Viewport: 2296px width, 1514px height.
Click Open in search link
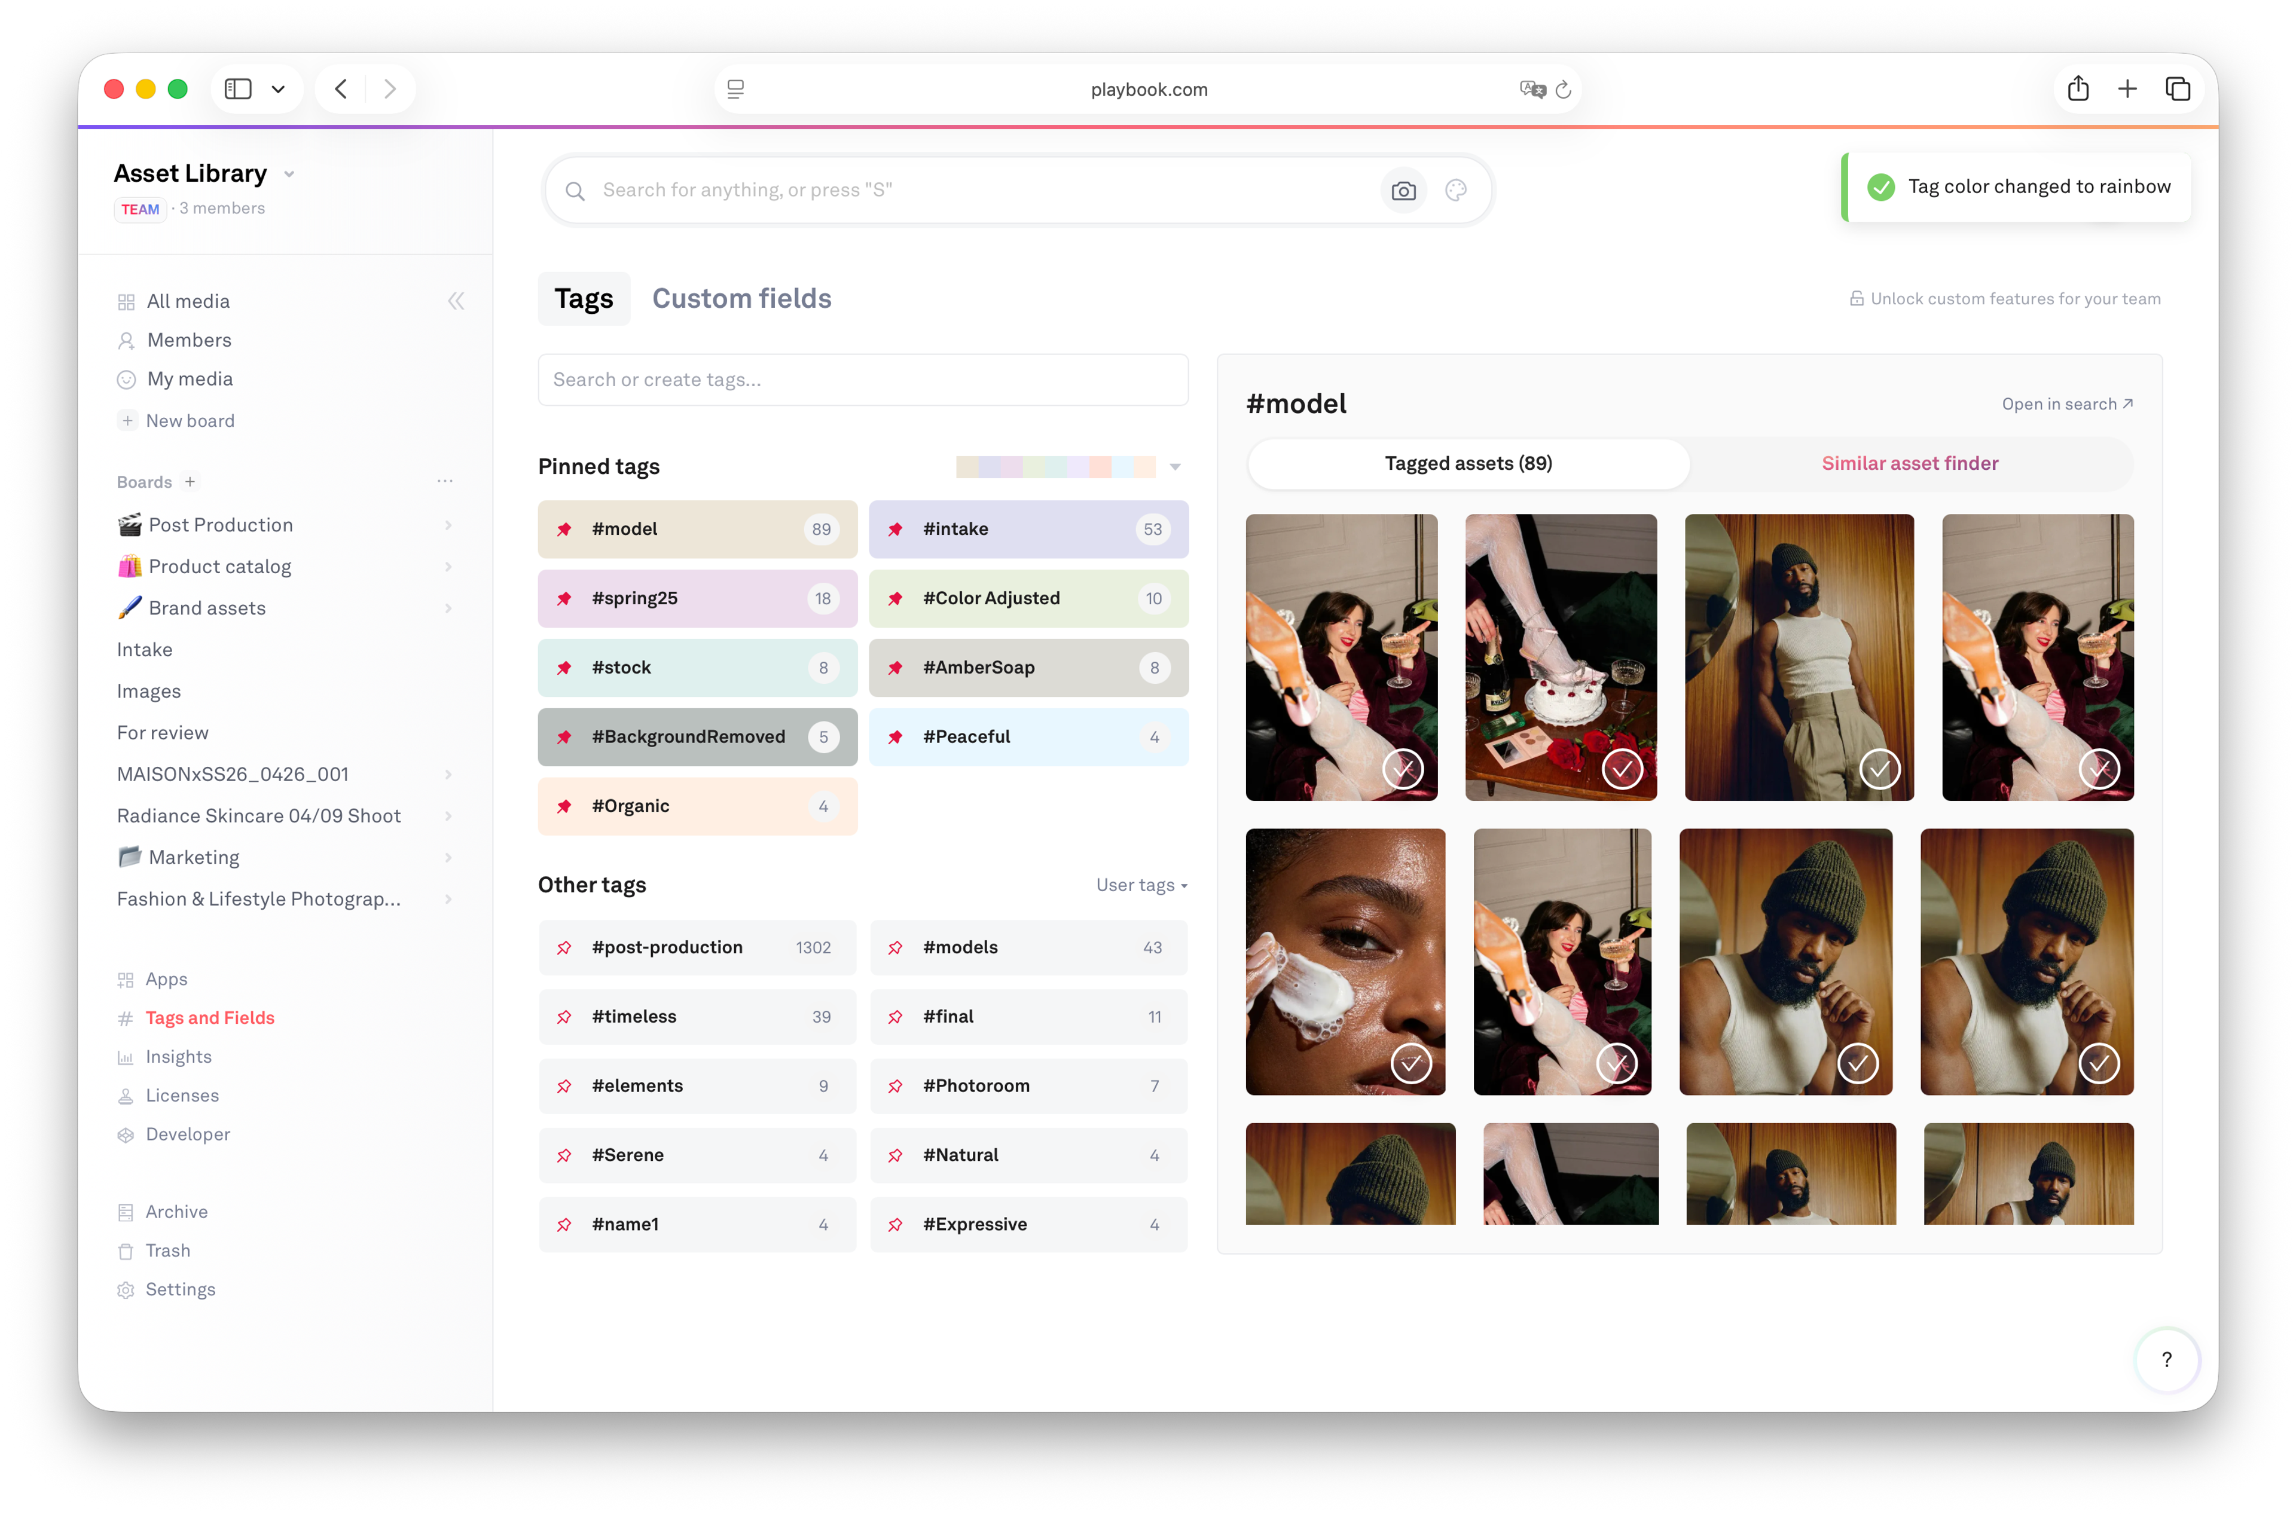tap(2066, 403)
